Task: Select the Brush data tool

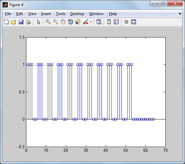Action: [x=85, y=22]
